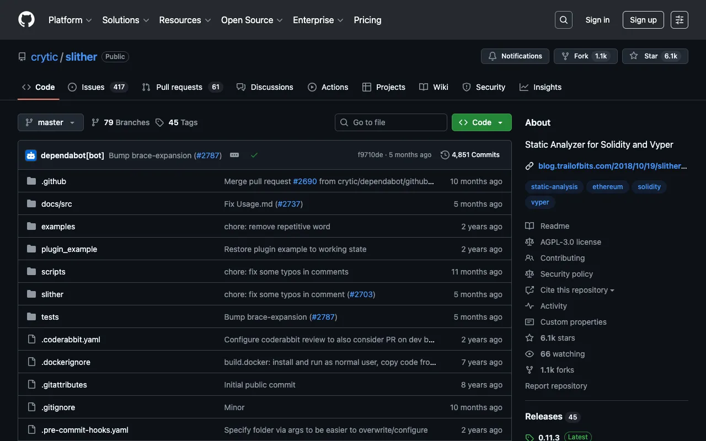Click the tags icon next to 45 Tags
706x441 pixels.
pos(159,122)
